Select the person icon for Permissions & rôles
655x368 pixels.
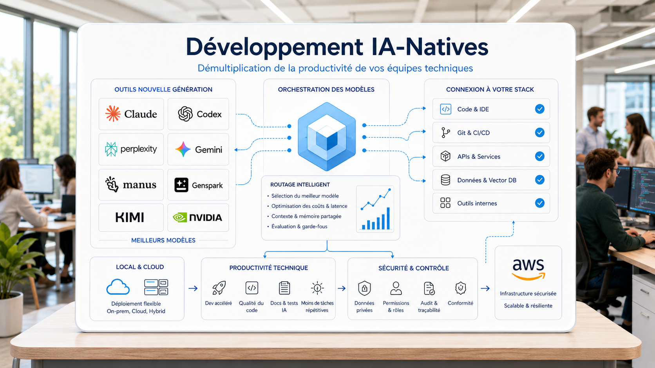pyautogui.click(x=396, y=288)
